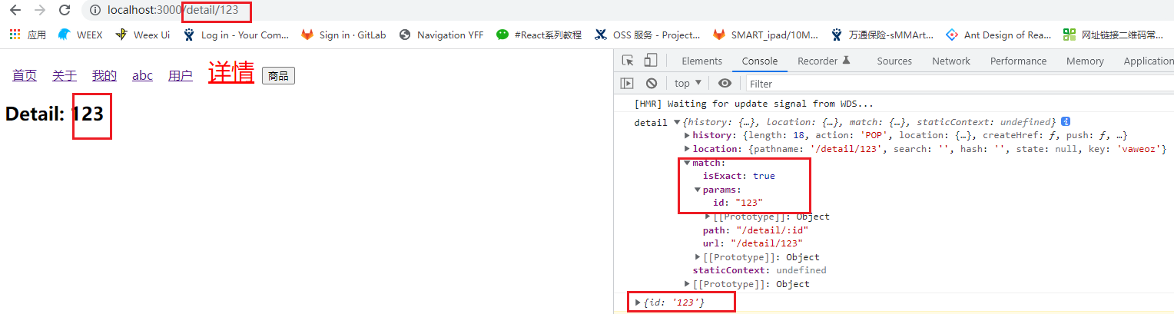Switch to the Elements tab
Screen dimensions: 1174x314
pyautogui.click(x=701, y=61)
